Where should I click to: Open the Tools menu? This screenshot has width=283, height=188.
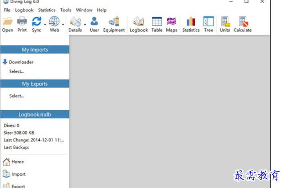pos(65,10)
